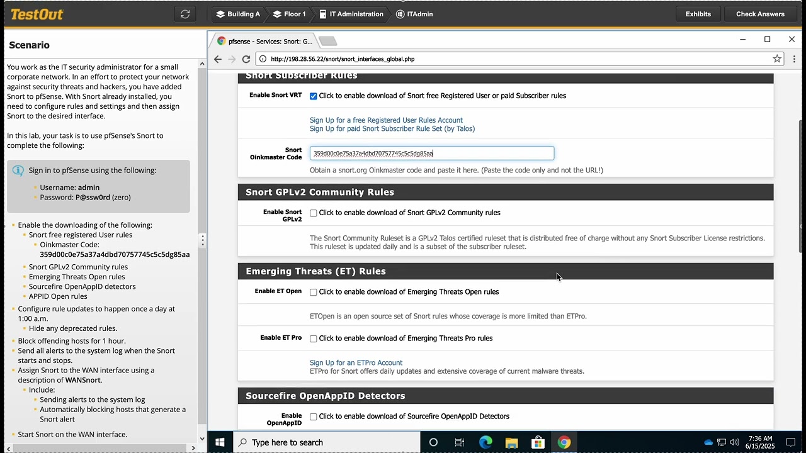Click the scenario panel scroll down arrow

202,439
